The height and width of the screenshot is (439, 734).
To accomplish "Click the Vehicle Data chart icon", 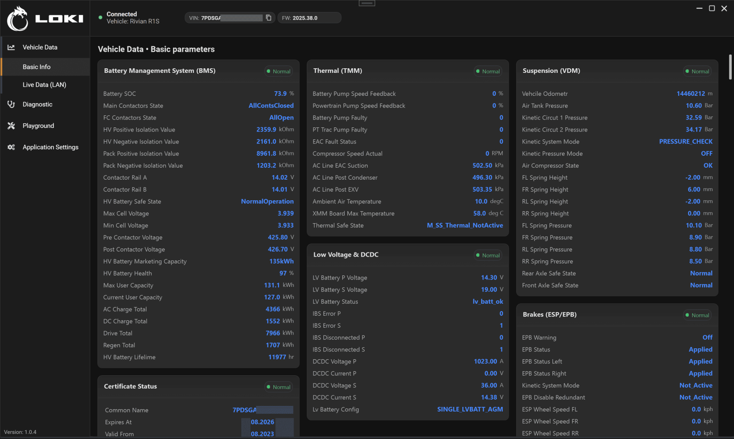I will [11, 47].
